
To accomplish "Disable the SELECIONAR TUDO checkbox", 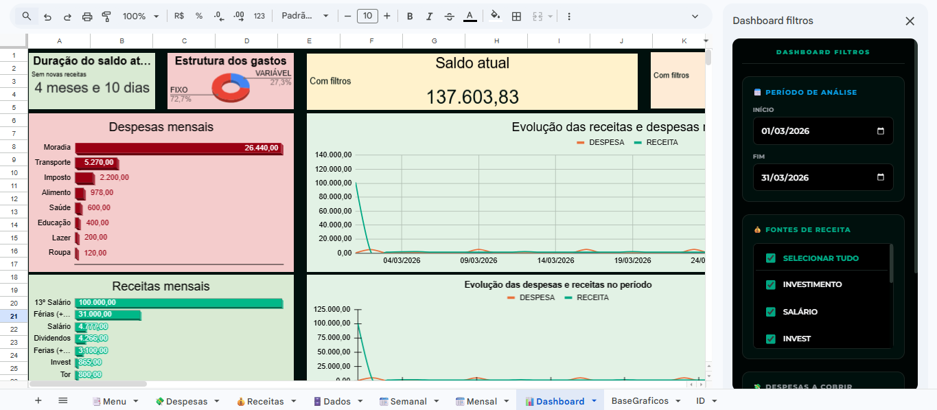I will click(x=770, y=258).
